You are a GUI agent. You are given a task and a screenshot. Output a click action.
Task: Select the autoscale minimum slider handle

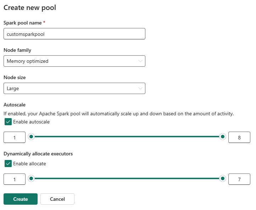[x=31, y=137]
